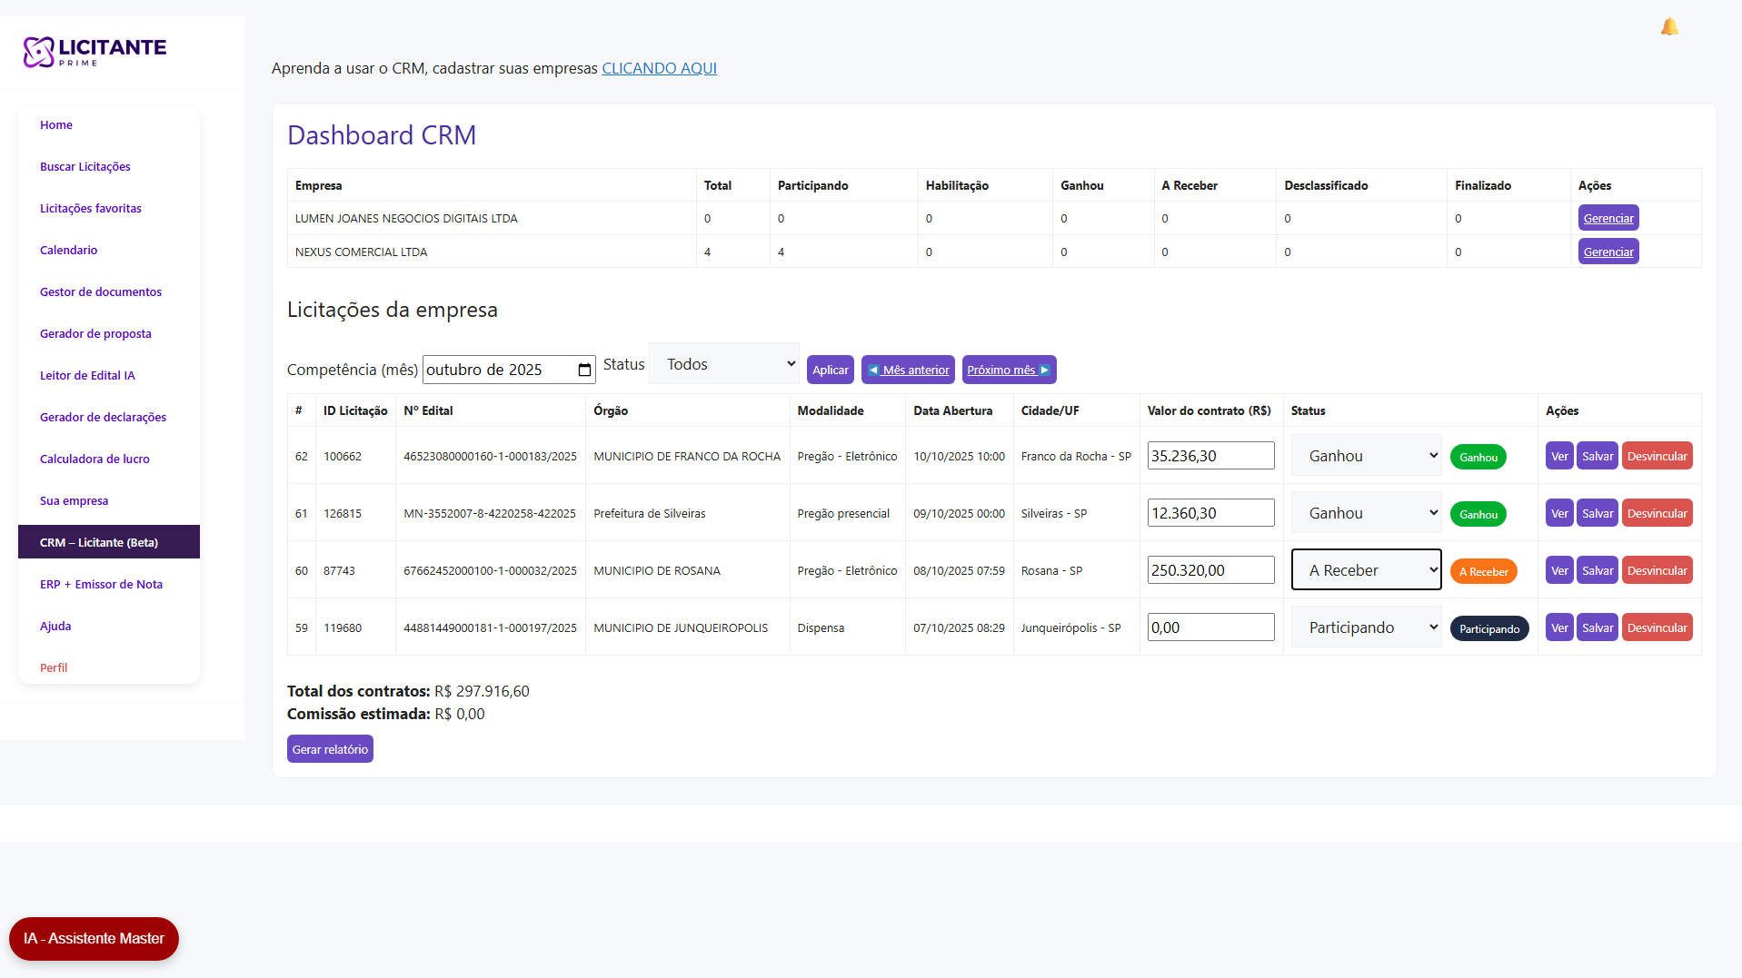
Task: Save the Municipio de Rosana row changes
Action: click(x=1597, y=570)
